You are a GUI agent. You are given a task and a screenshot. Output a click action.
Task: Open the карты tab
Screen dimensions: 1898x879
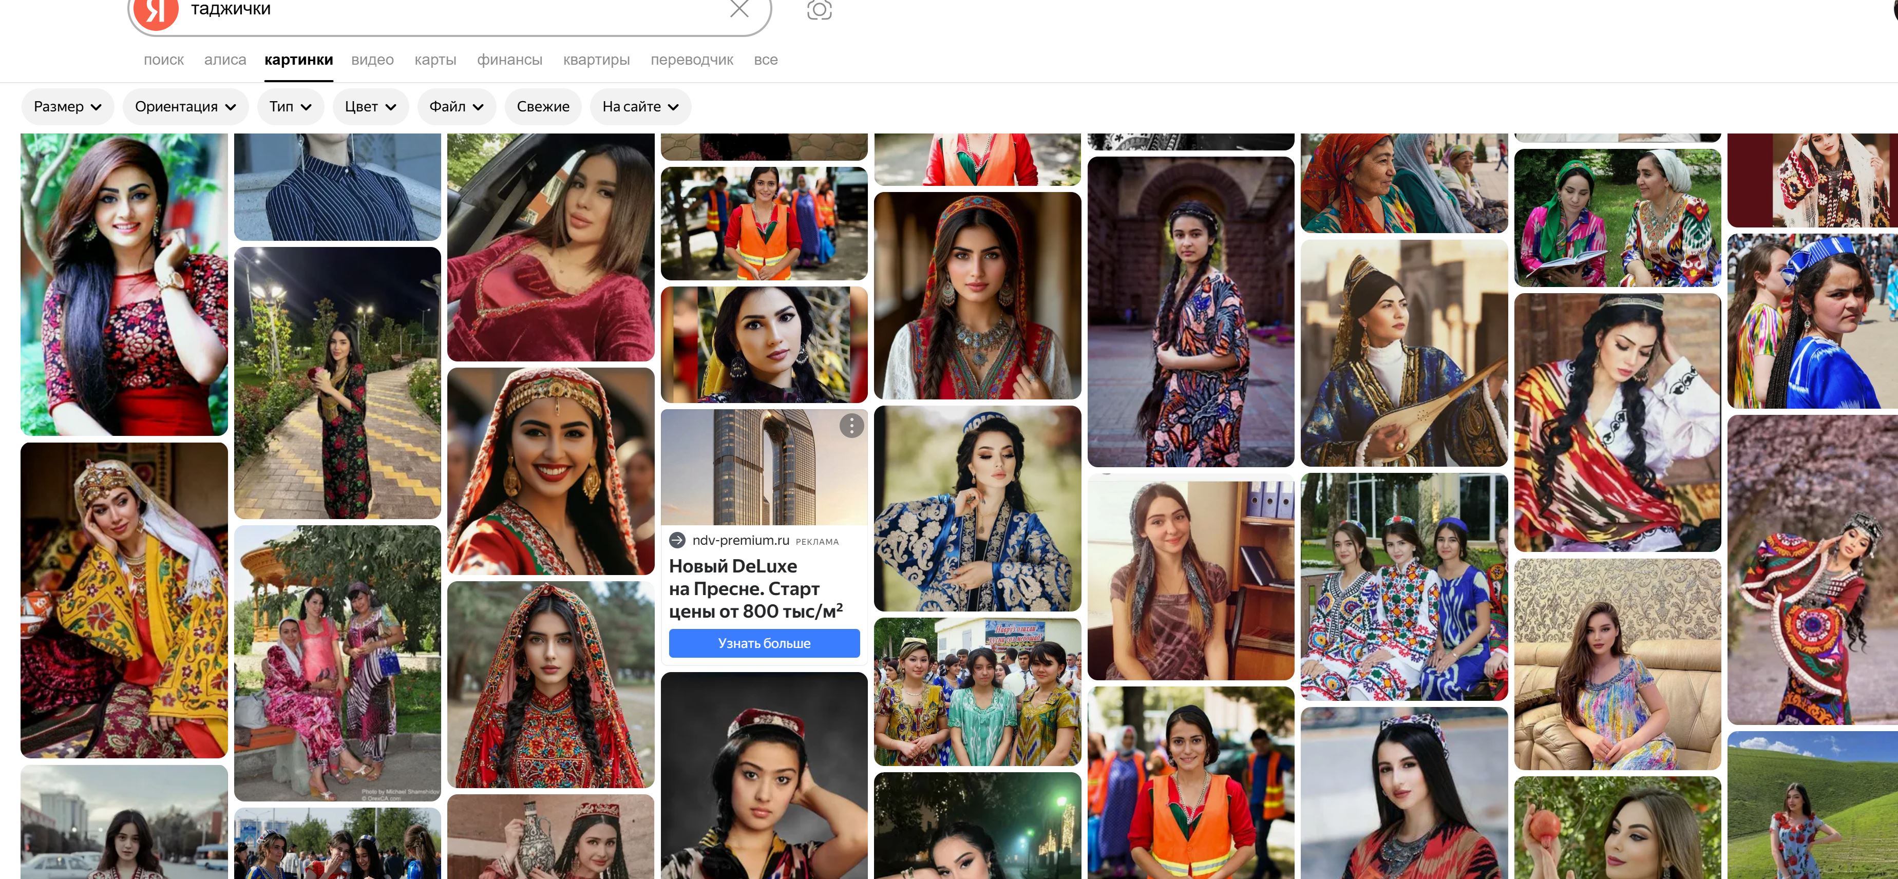pyautogui.click(x=435, y=60)
